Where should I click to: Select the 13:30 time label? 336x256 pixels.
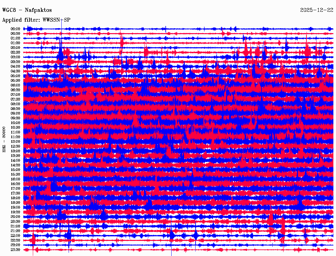point(15,156)
